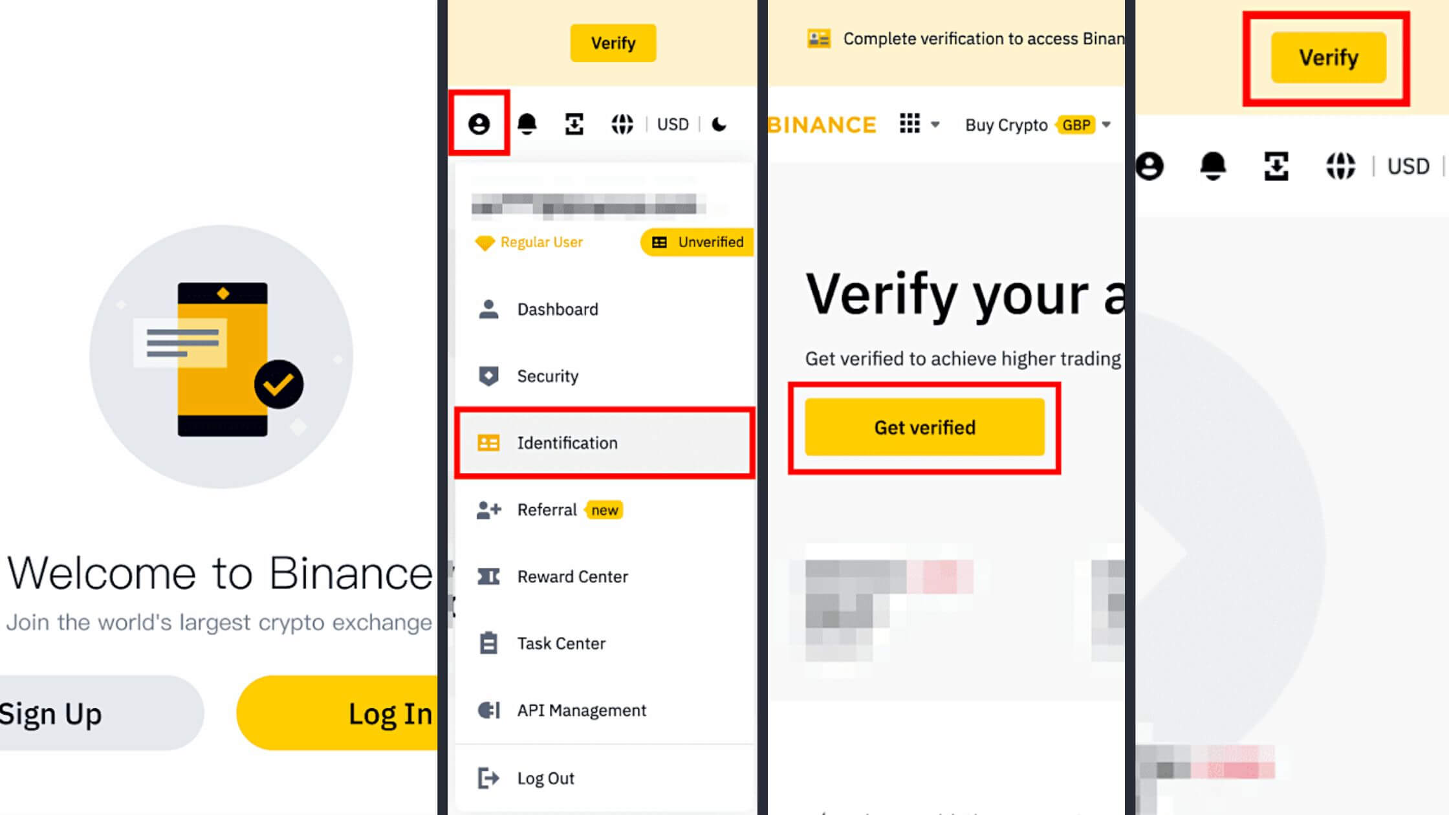Click the Log Out link

545,777
